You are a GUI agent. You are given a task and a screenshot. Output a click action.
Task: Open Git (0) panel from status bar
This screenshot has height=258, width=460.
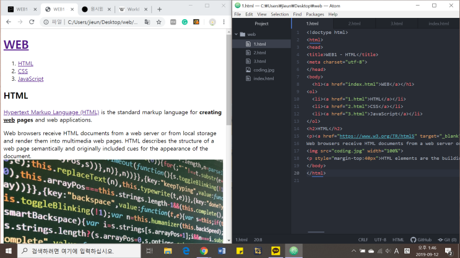click(x=447, y=239)
